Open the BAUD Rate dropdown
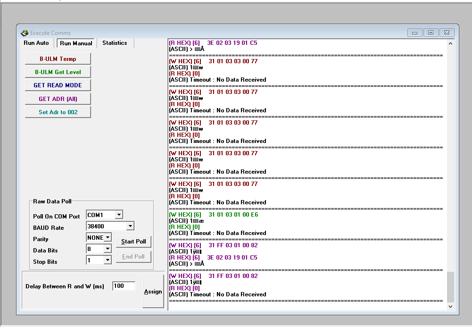The height and width of the screenshot is (327, 472). click(130, 226)
